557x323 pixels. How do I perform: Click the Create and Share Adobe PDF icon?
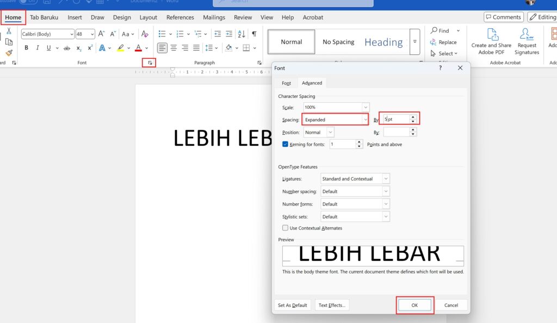coord(491,41)
